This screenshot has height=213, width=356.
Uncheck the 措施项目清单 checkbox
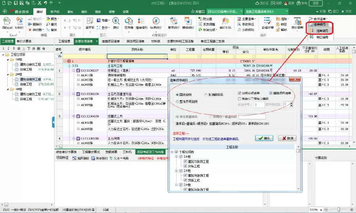coord(271,93)
